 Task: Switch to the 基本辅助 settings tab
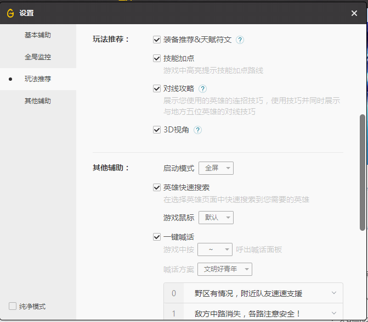[x=38, y=35]
